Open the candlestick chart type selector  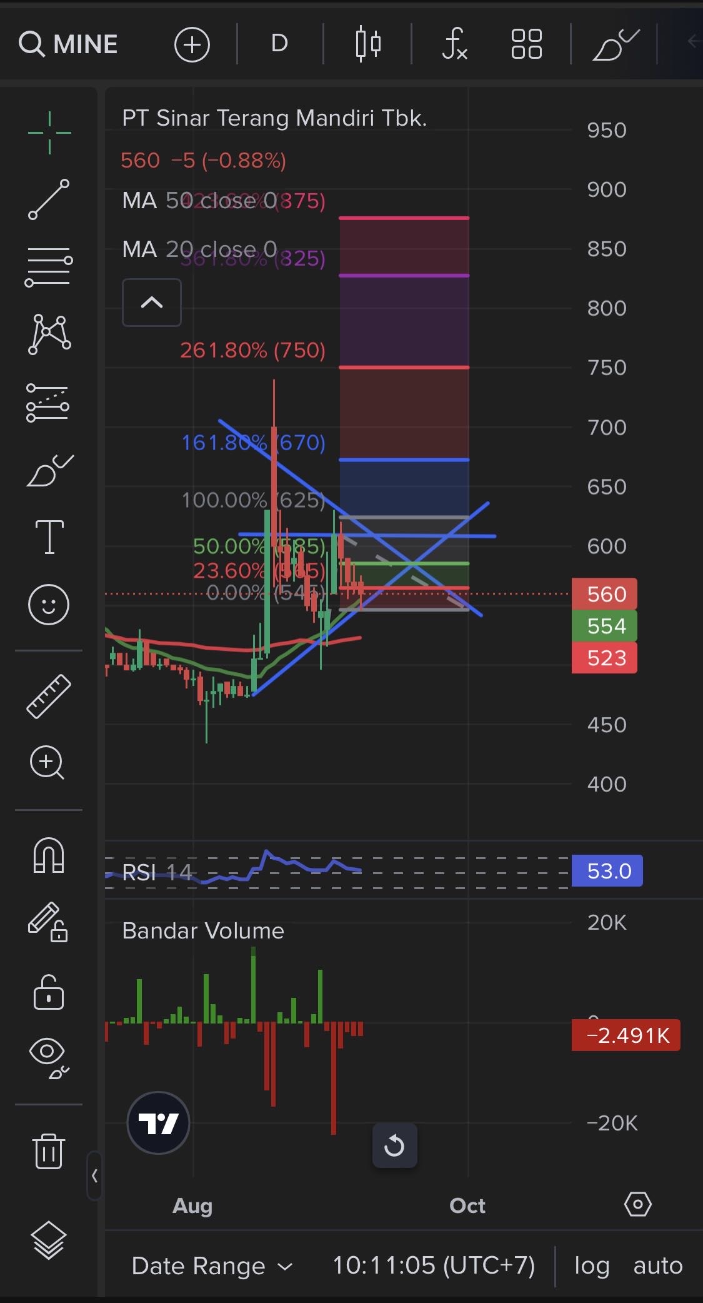click(x=368, y=44)
